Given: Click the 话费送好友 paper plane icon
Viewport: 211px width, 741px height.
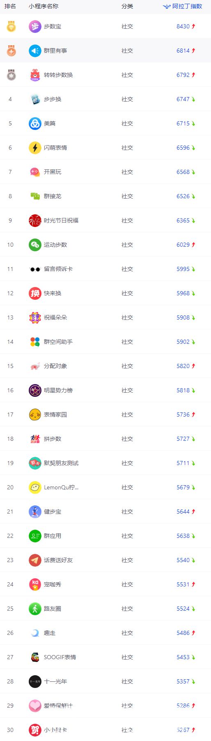Looking at the screenshot, I should (35, 560).
